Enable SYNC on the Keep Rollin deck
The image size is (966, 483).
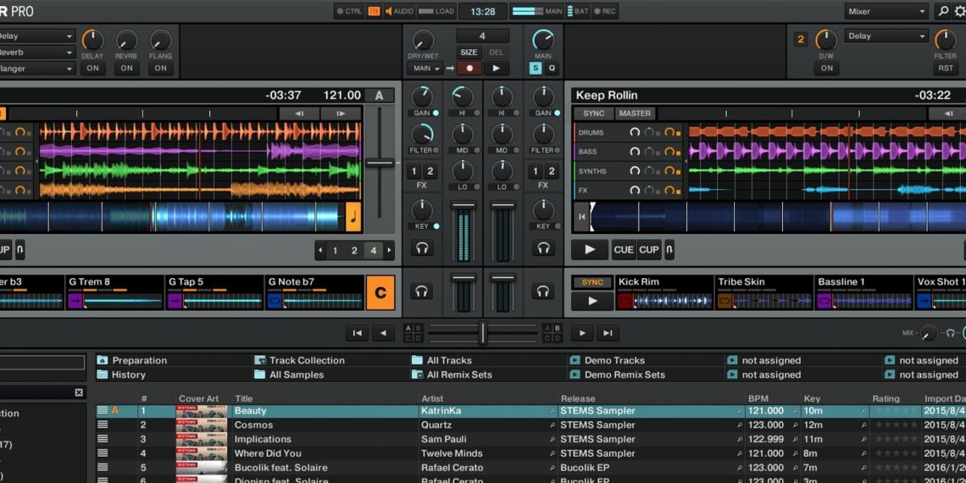[593, 114]
